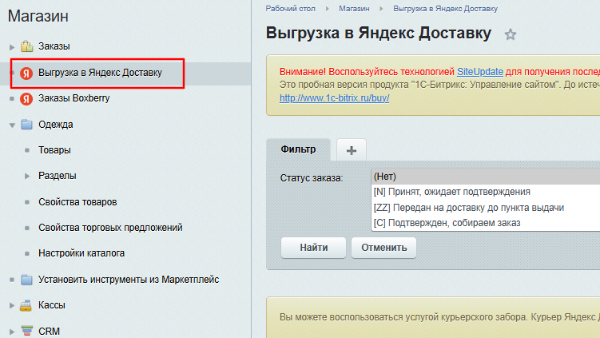The image size is (600, 338).
Task: Add page to favorites with star icon
Action: point(510,34)
